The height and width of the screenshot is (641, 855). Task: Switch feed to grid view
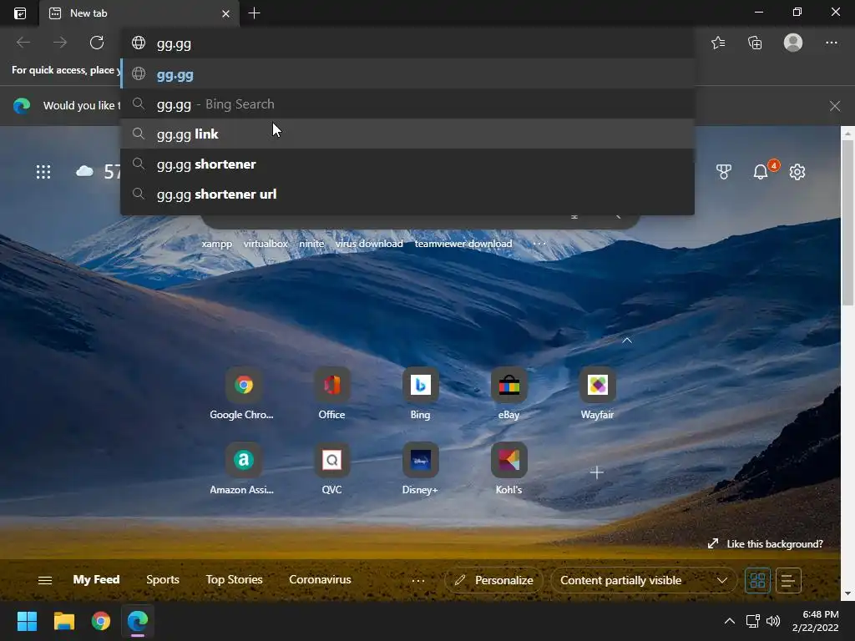[757, 581]
